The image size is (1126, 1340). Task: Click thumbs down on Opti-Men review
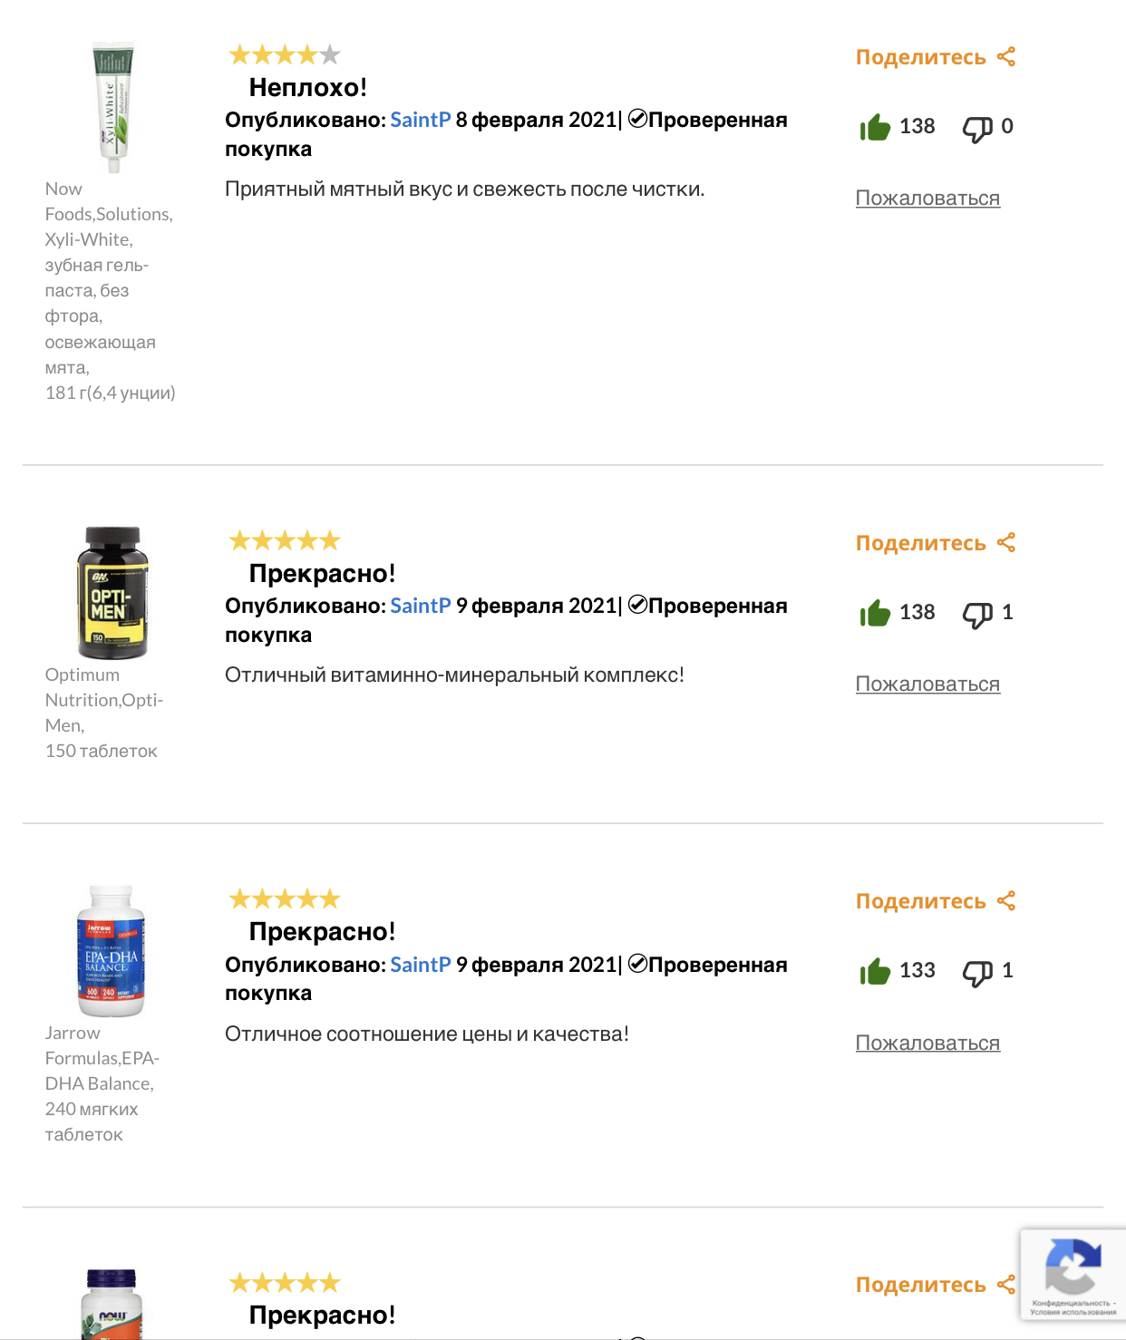(x=977, y=615)
